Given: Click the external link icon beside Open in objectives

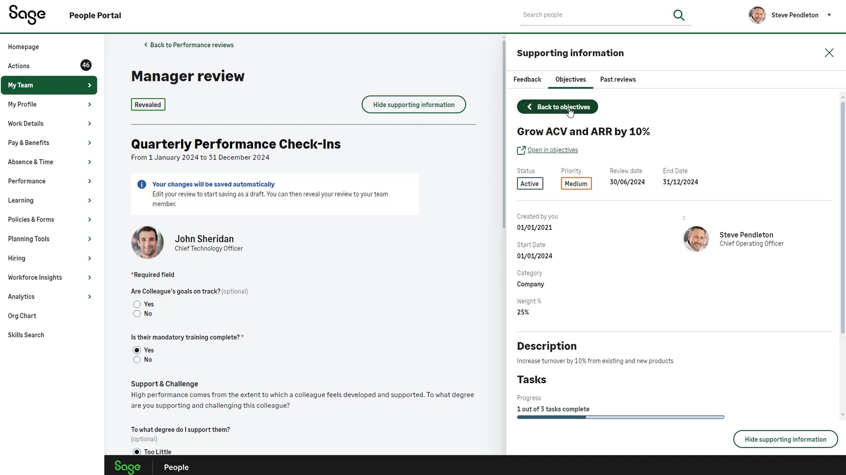Looking at the screenshot, I should tap(521, 150).
